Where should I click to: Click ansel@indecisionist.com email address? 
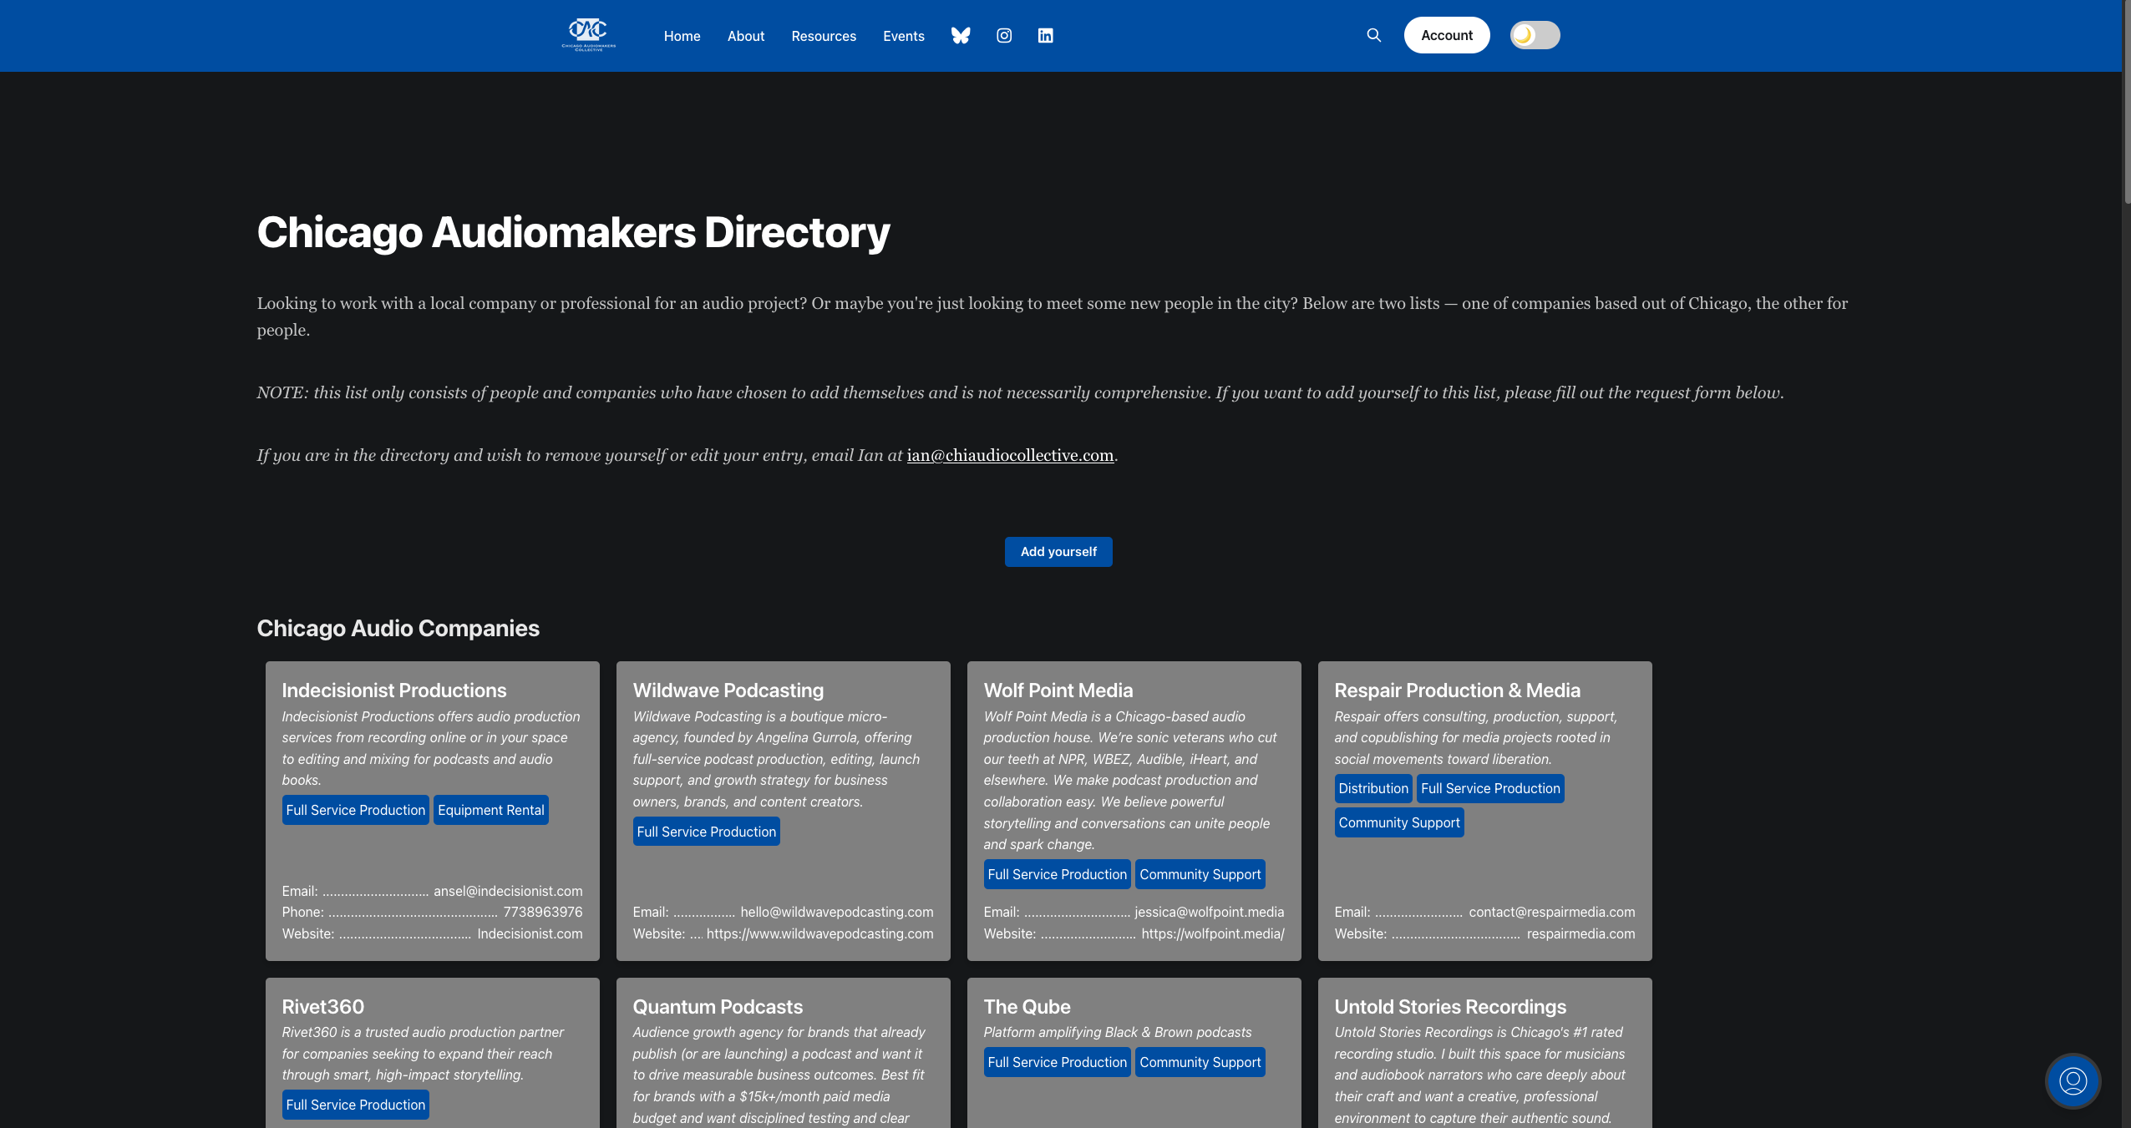pos(508,891)
